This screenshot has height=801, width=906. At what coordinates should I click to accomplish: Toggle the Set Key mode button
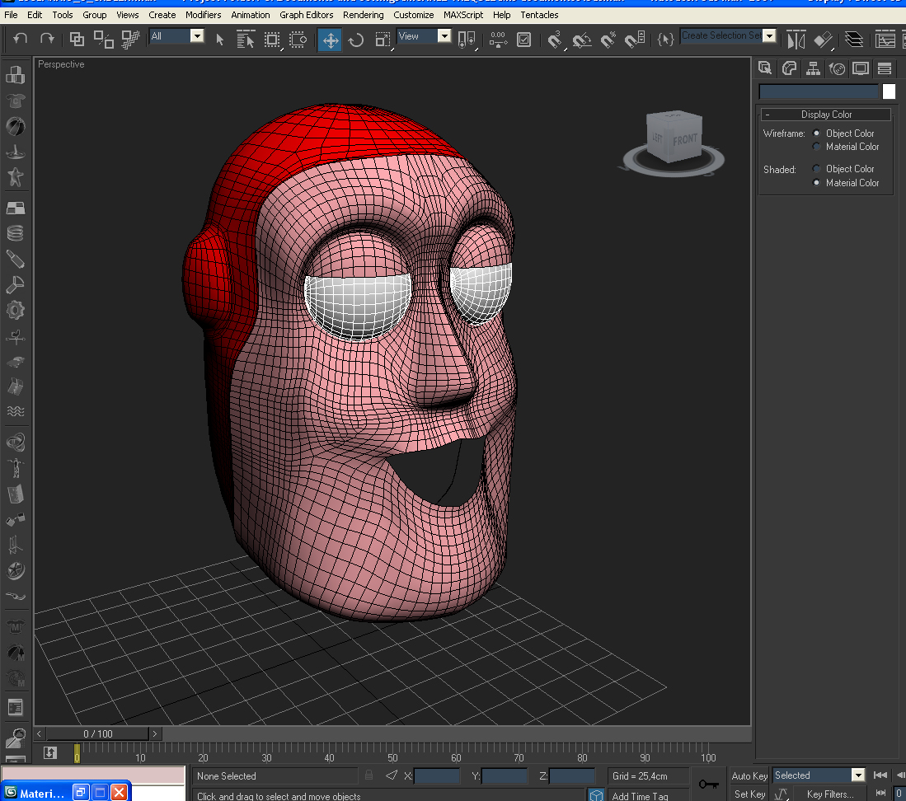point(749,794)
